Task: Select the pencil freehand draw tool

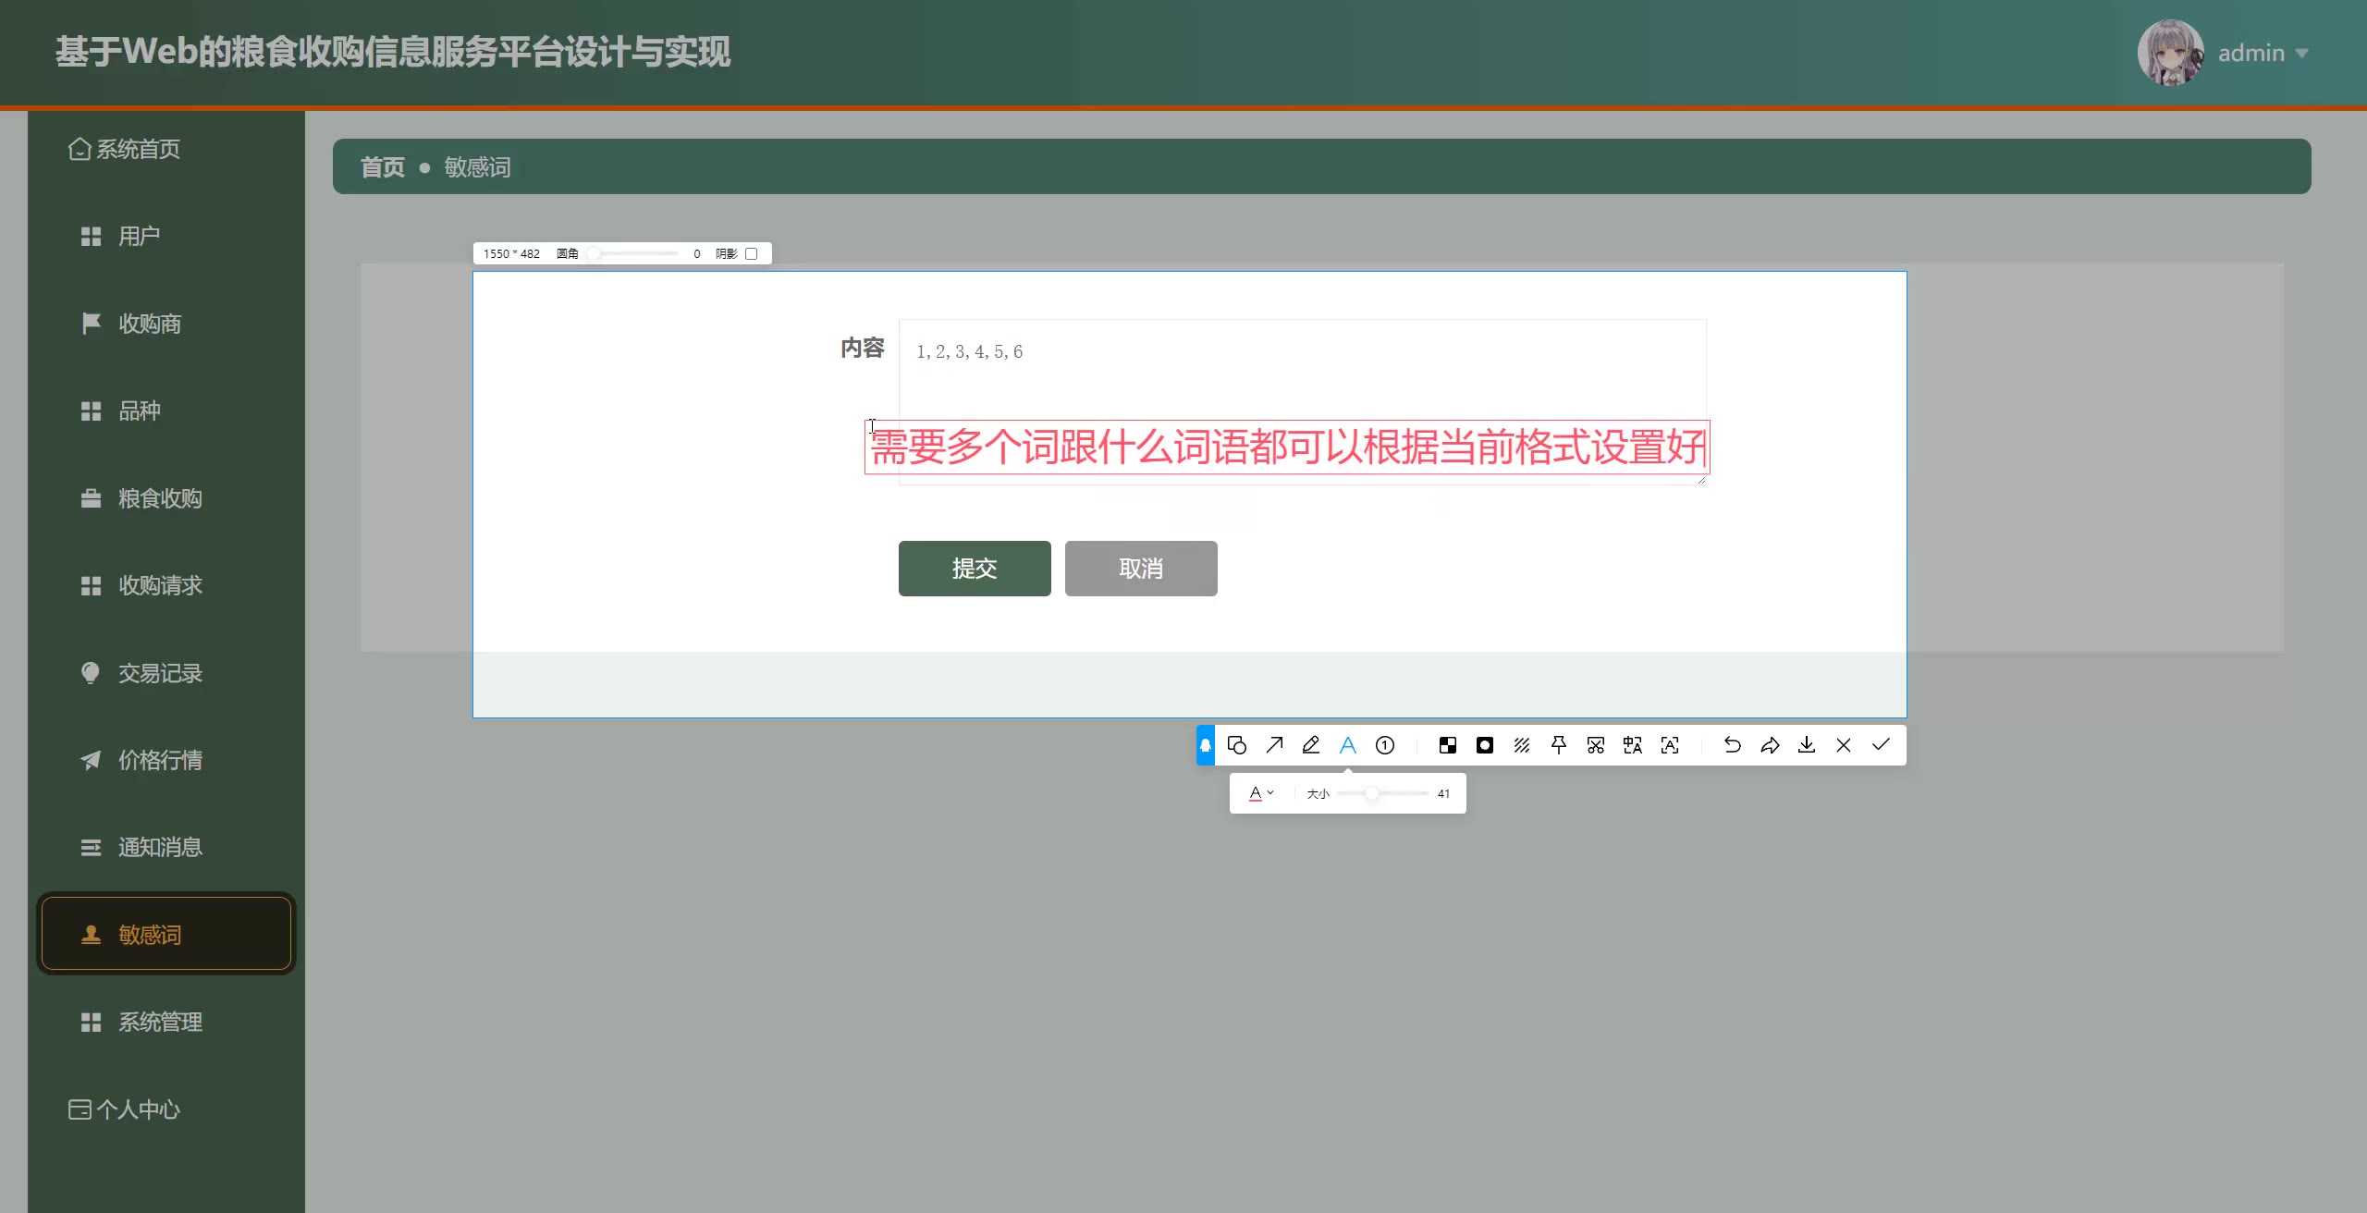Action: 1311,745
